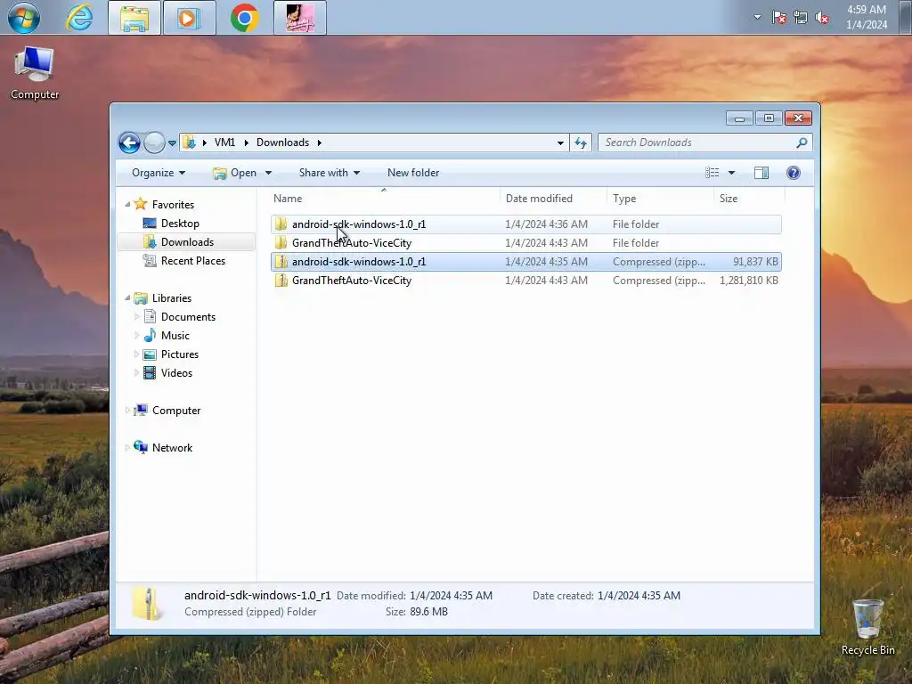Open Downloads in Favorites
This screenshot has height=684, width=912.
click(187, 242)
